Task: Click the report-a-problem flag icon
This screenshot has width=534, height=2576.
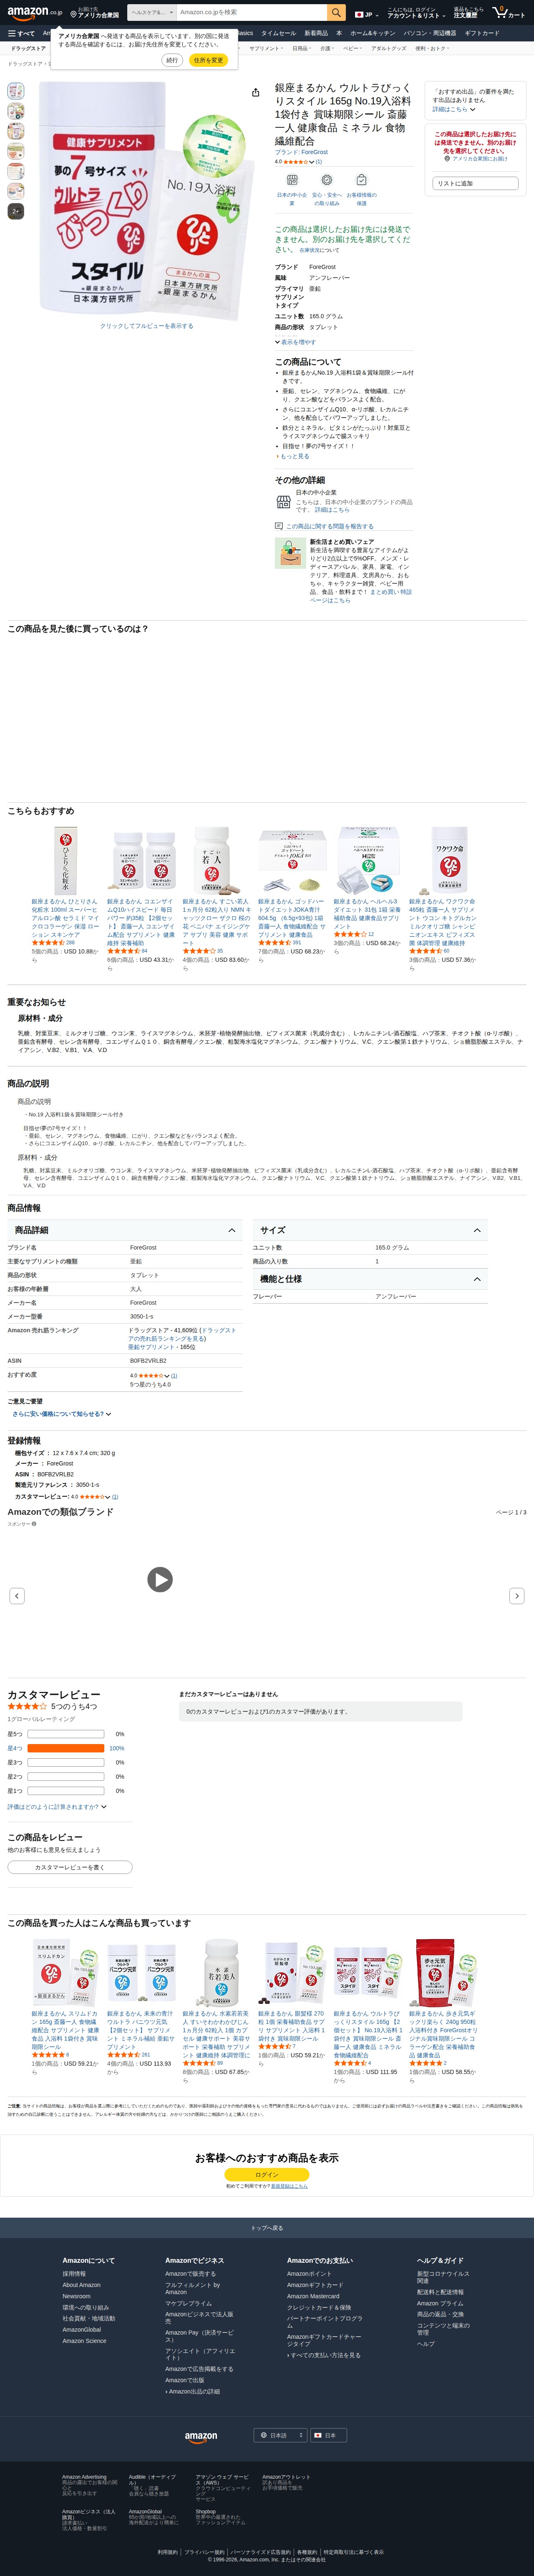Action: tap(279, 526)
